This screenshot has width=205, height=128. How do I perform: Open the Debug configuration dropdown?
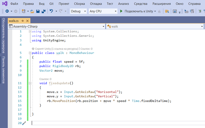pyautogui.click(x=79, y=11)
